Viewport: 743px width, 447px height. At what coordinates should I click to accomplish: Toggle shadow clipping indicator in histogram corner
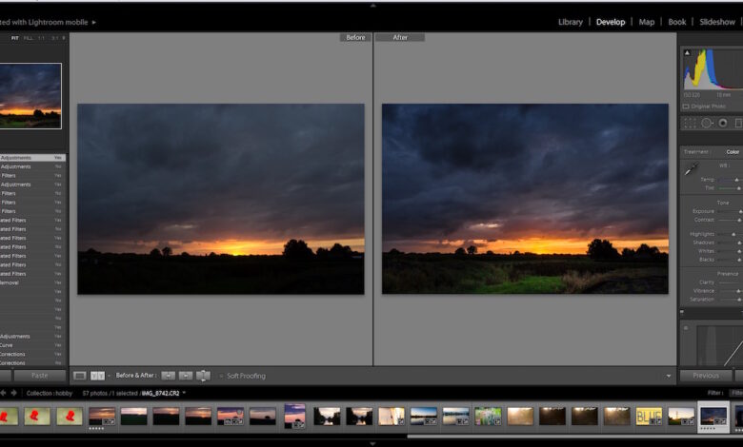tap(686, 52)
